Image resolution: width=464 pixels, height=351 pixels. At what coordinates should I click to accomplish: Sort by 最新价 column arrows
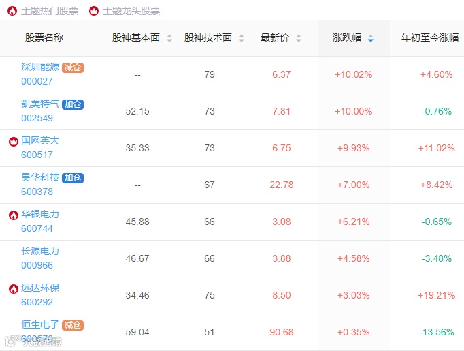point(299,38)
